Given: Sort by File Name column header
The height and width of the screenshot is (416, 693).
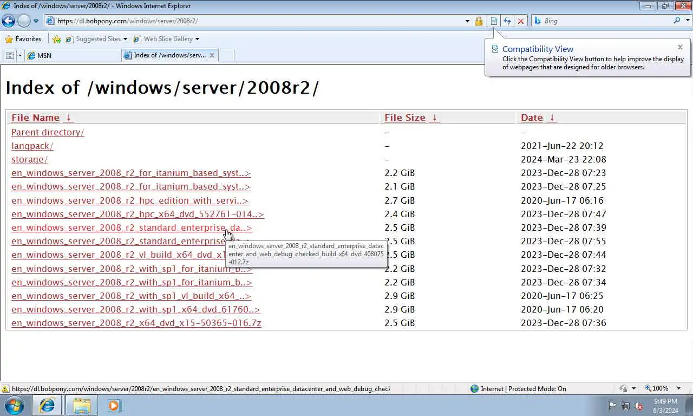Looking at the screenshot, I should tap(35, 118).
